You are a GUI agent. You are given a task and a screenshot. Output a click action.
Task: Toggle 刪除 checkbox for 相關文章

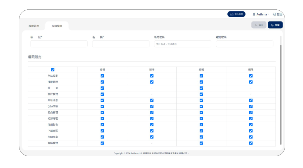tap(251, 137)
